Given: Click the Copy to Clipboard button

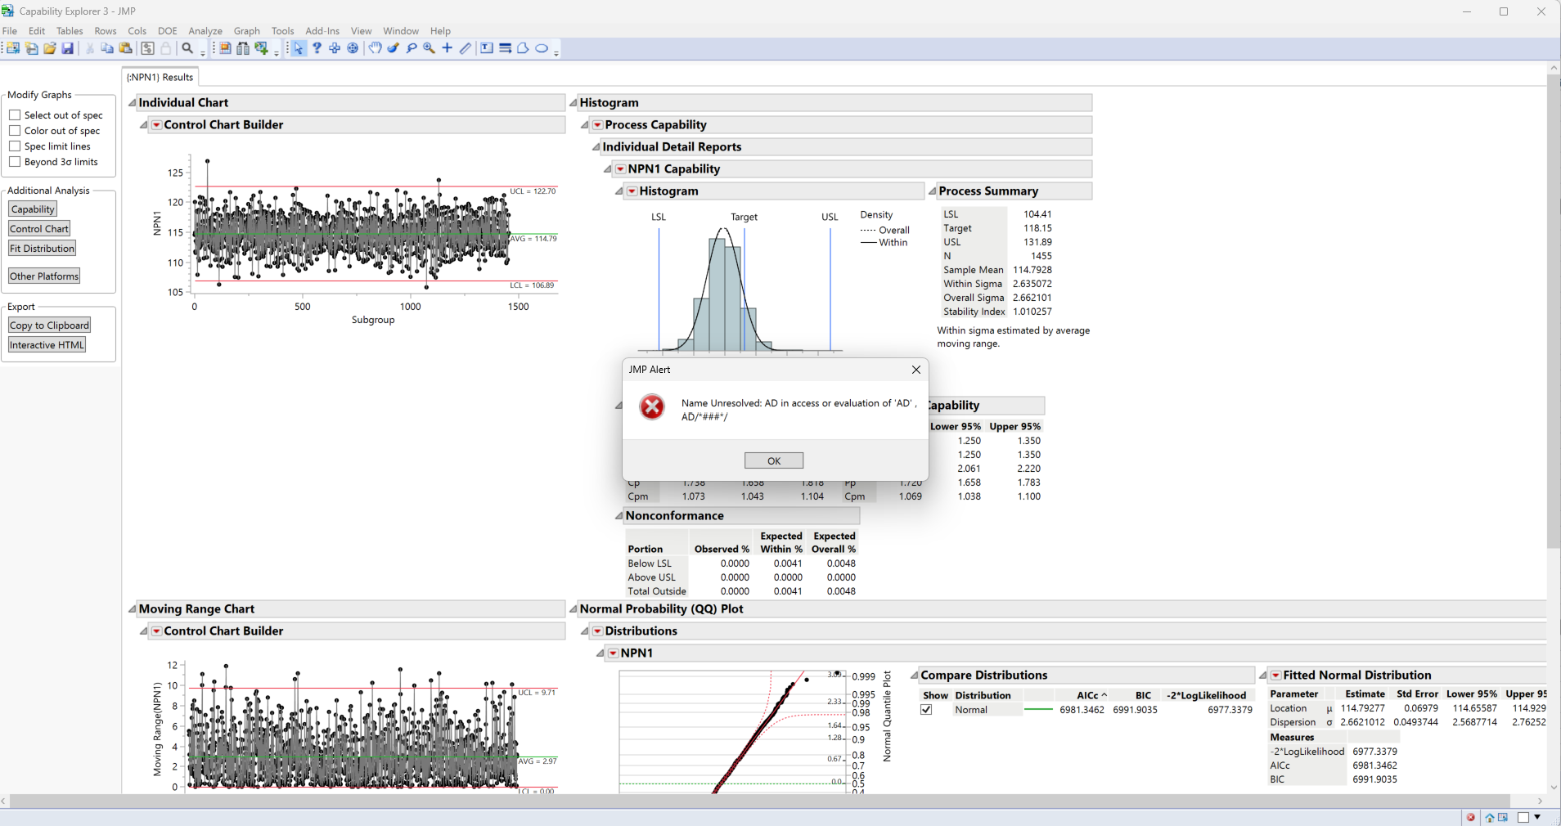Looking at the screenshot, I should 49,325.
